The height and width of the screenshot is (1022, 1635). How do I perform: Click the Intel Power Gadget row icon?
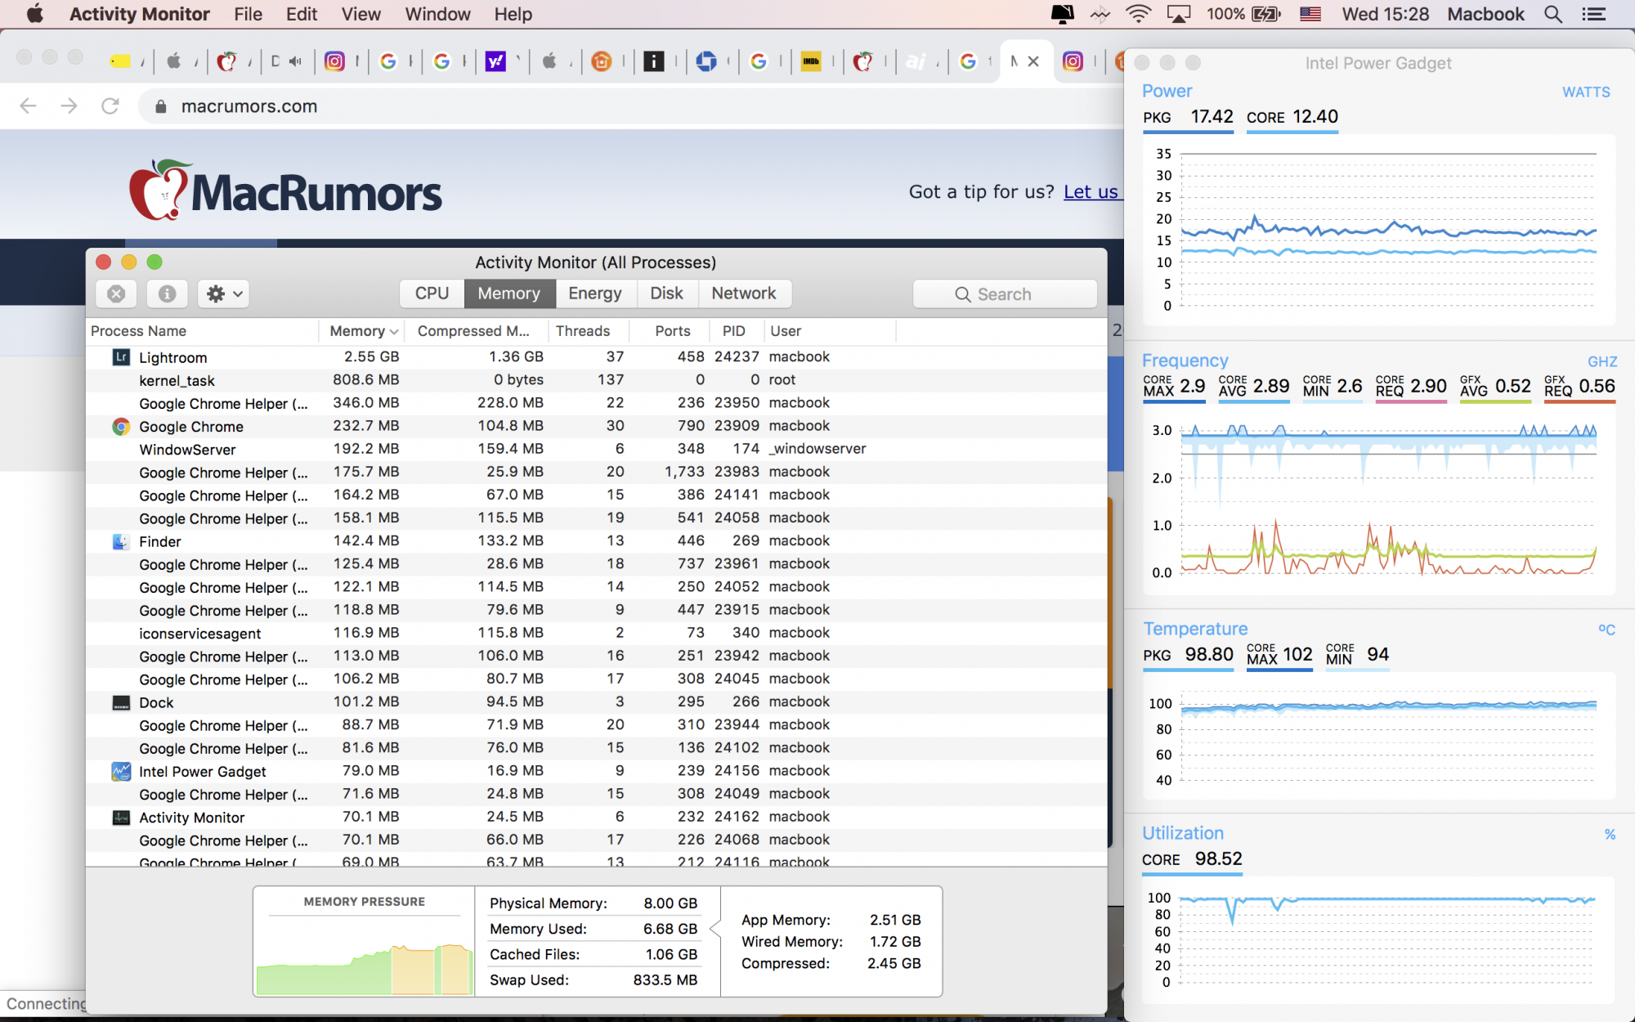pyautogui.click(x=121, y=771)
